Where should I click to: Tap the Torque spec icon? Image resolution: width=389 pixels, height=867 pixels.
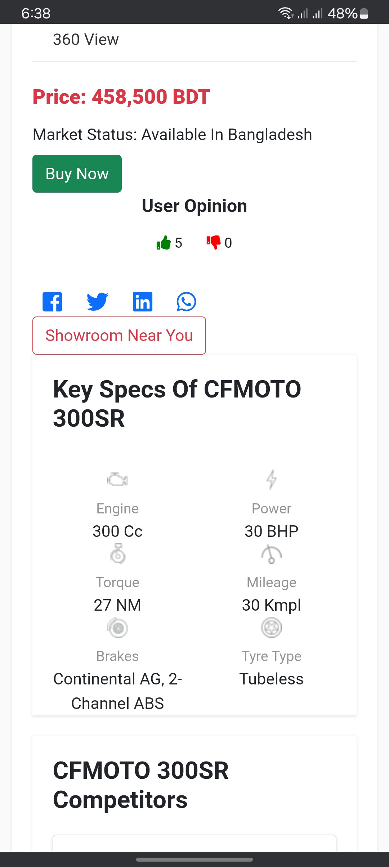coord(117,554)
